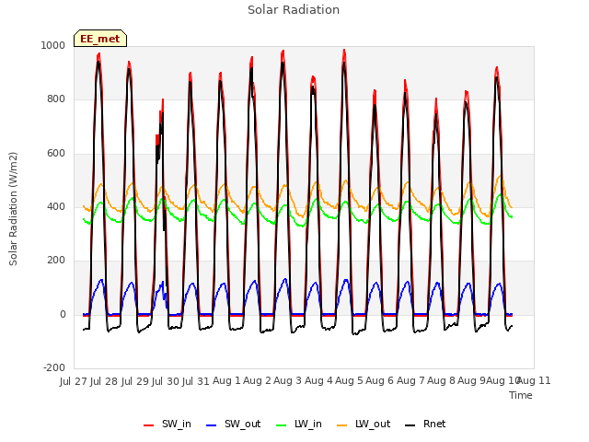The image size is (589, 442).
Task: Click the Jul 30 x-axis tick label
Action: (166, 381)
